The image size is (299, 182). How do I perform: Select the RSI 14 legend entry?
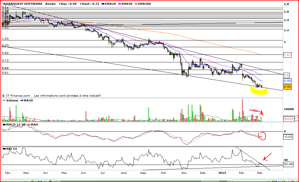tap(10, 149)
